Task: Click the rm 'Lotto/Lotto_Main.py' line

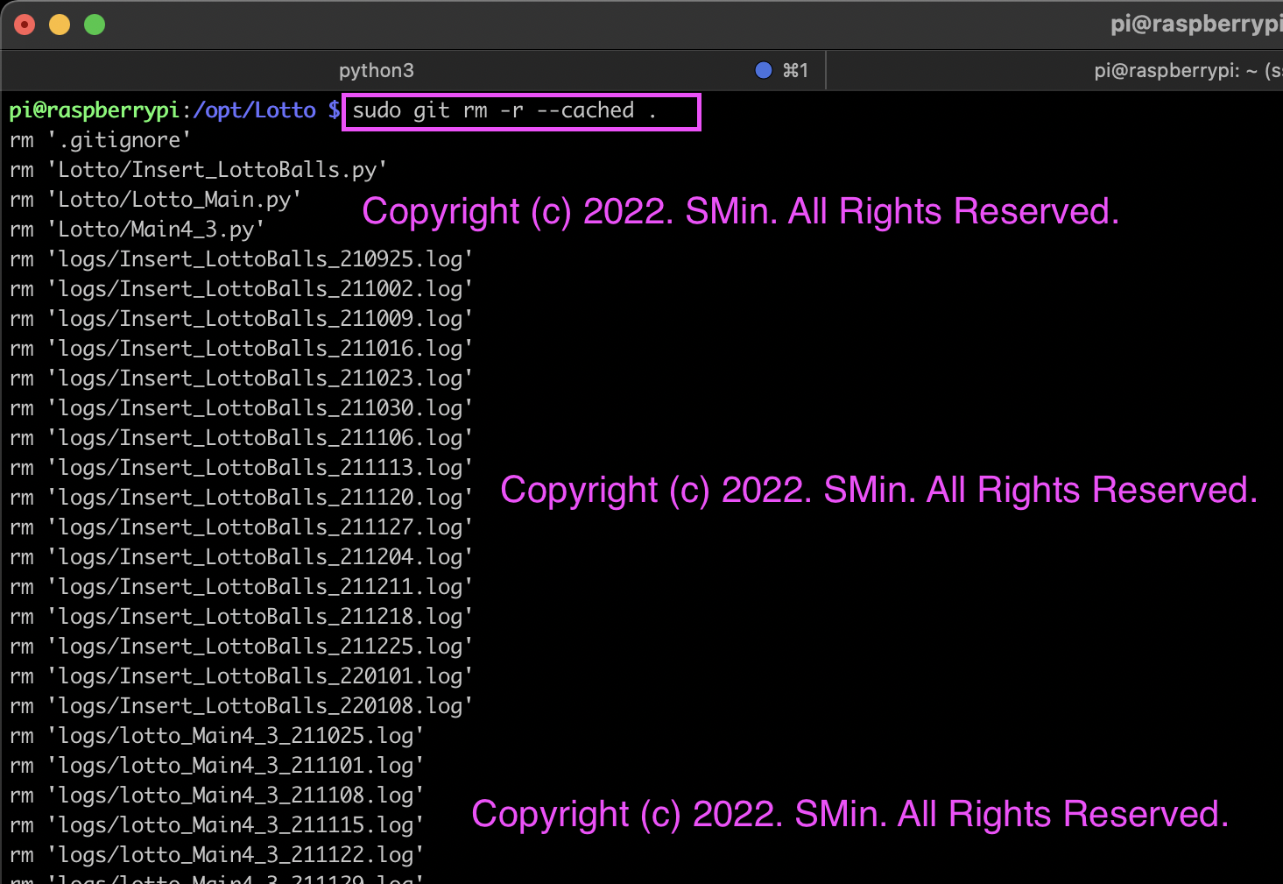Action: click(x=155, y=200)
